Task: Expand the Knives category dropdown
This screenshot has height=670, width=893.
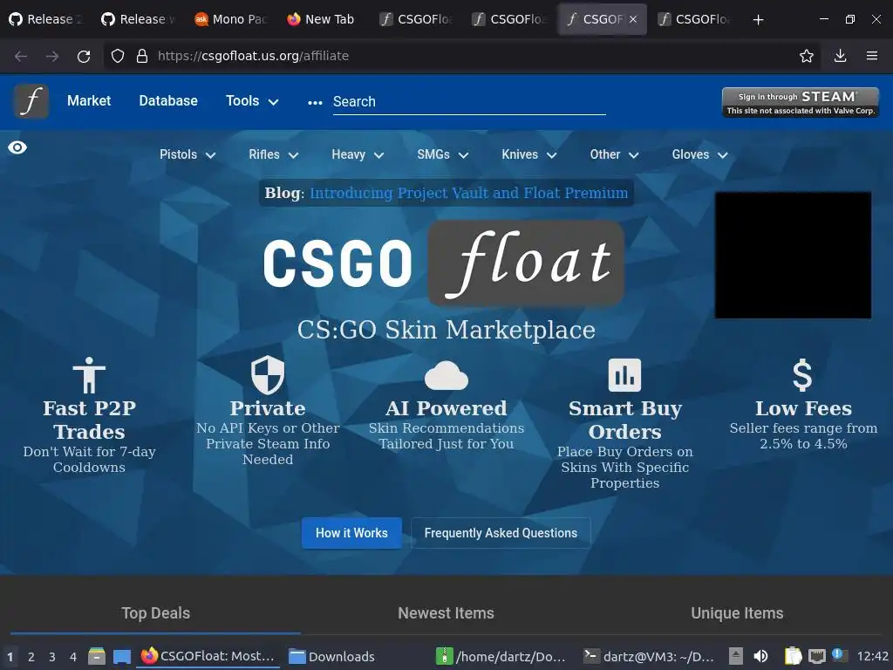Action: (x=529, y=154)
